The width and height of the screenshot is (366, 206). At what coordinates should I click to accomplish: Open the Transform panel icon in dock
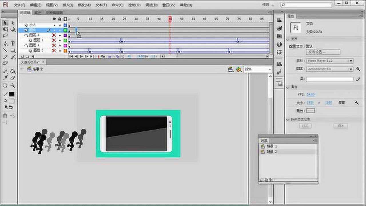(279, 52)
